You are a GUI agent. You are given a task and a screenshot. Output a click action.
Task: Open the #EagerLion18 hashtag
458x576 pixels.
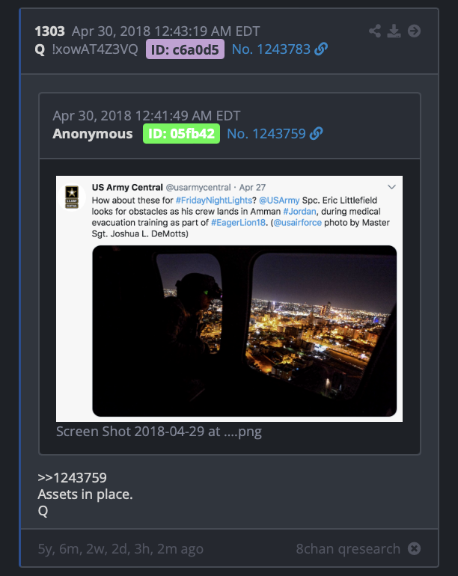click(x=238, y=223)
